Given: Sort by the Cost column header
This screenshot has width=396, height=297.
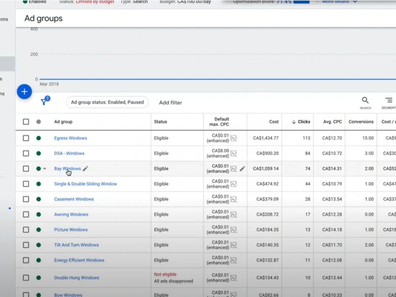Looking at the screenshot, I should 274,122.
